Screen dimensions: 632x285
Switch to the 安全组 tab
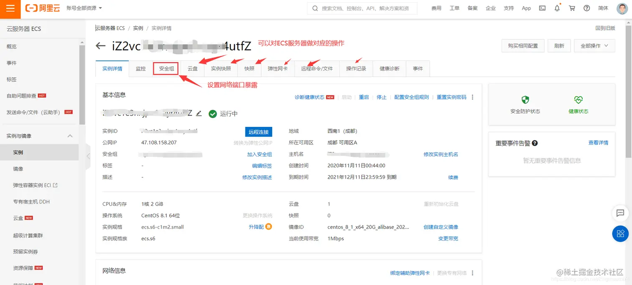coord(166,69)
